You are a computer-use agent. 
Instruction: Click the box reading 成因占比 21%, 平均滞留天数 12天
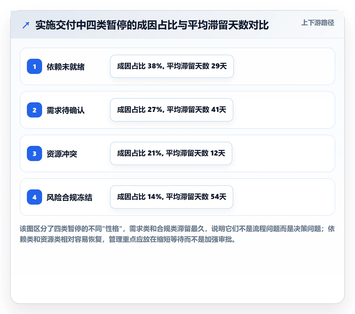(171, 153)
